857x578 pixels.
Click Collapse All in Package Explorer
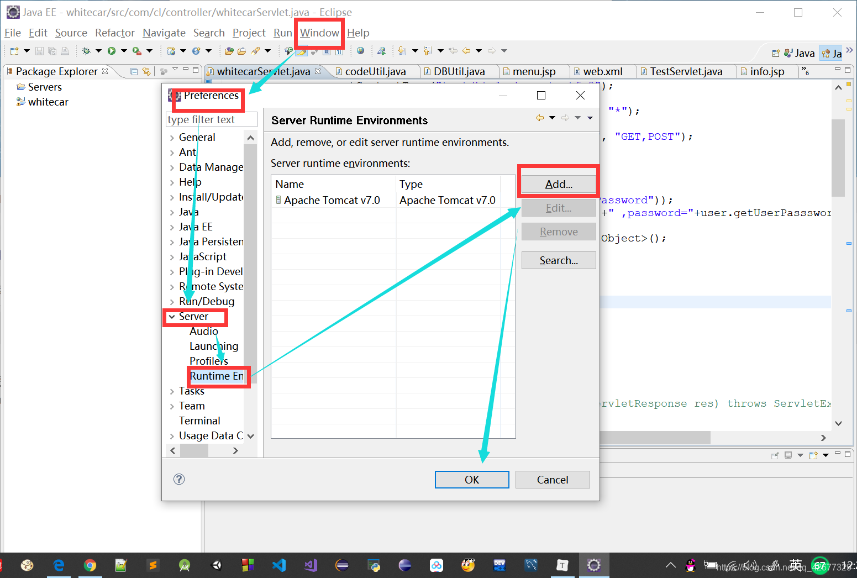134,71
